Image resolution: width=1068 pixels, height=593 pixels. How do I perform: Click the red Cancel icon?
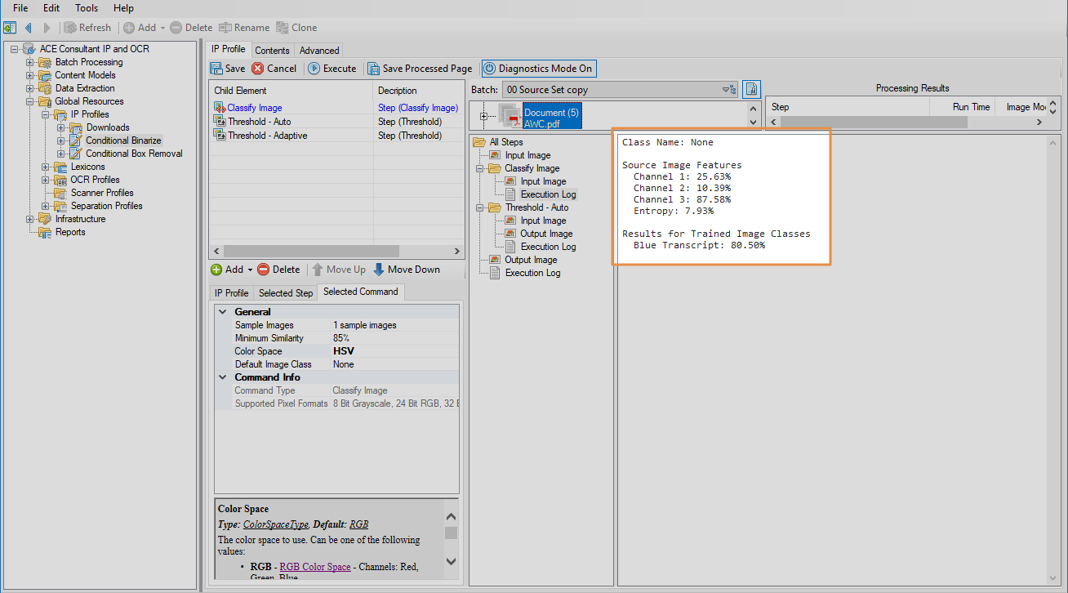pos(258,69)
